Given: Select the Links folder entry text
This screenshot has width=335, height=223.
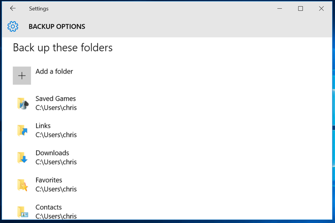Looking at the screenshot, I should [43, 126].
